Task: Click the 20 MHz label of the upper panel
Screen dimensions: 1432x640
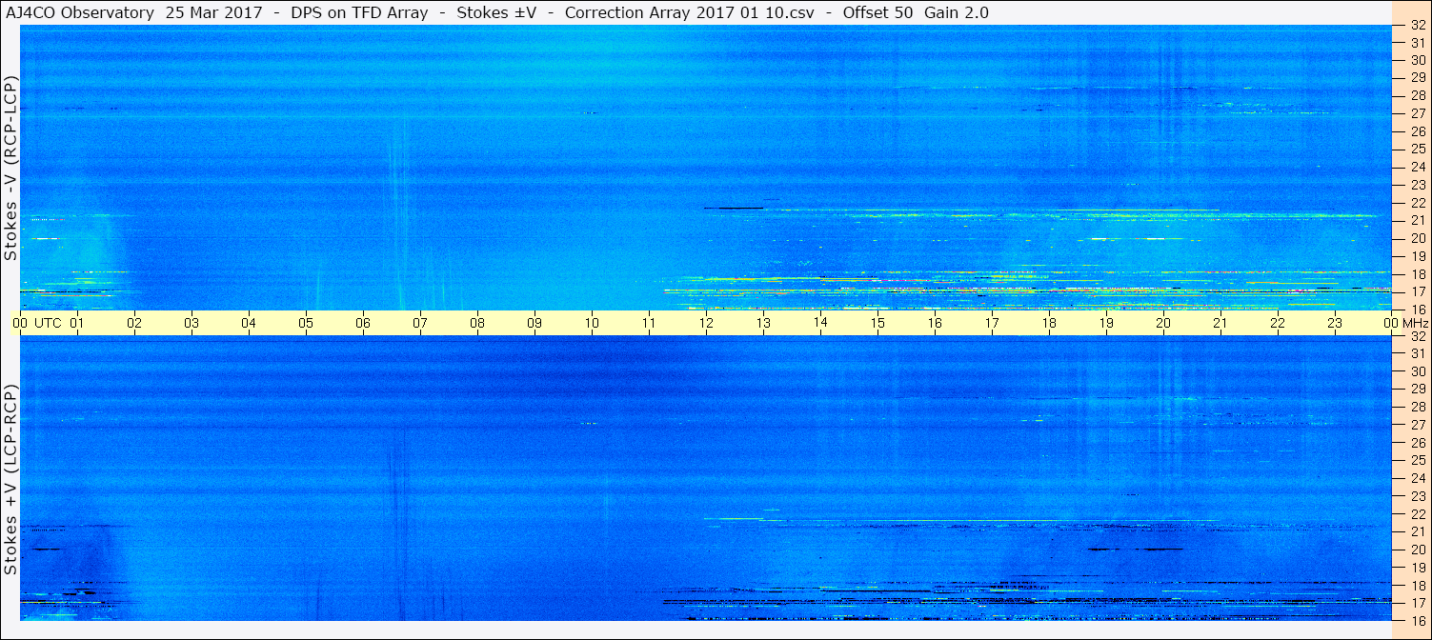Action: coord(1418,238)
